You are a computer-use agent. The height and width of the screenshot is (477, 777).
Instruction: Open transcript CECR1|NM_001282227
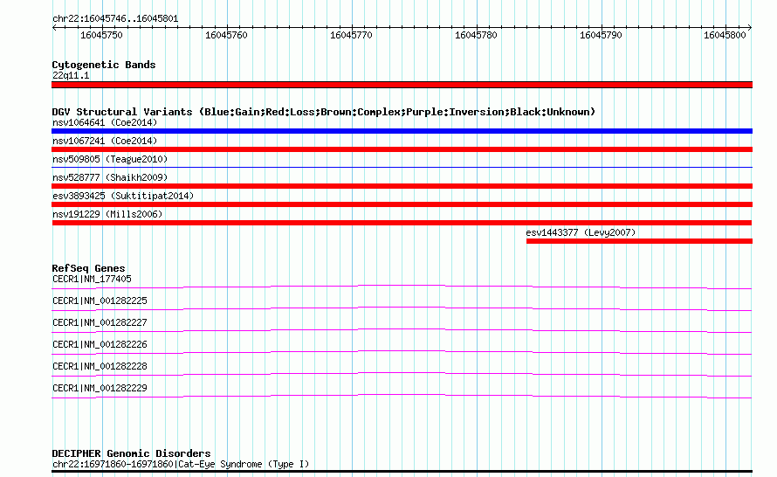[100, 322]
